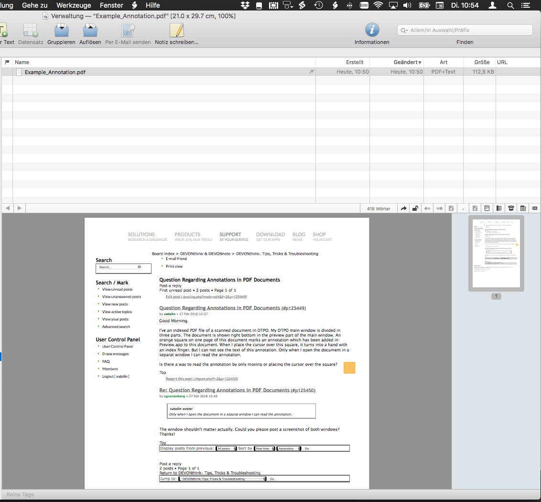Image resolution: width=541 pixels, height=502 pixels.
Task: Open the Dropbox menu bar icon
Action: click(x=245, y=5)
